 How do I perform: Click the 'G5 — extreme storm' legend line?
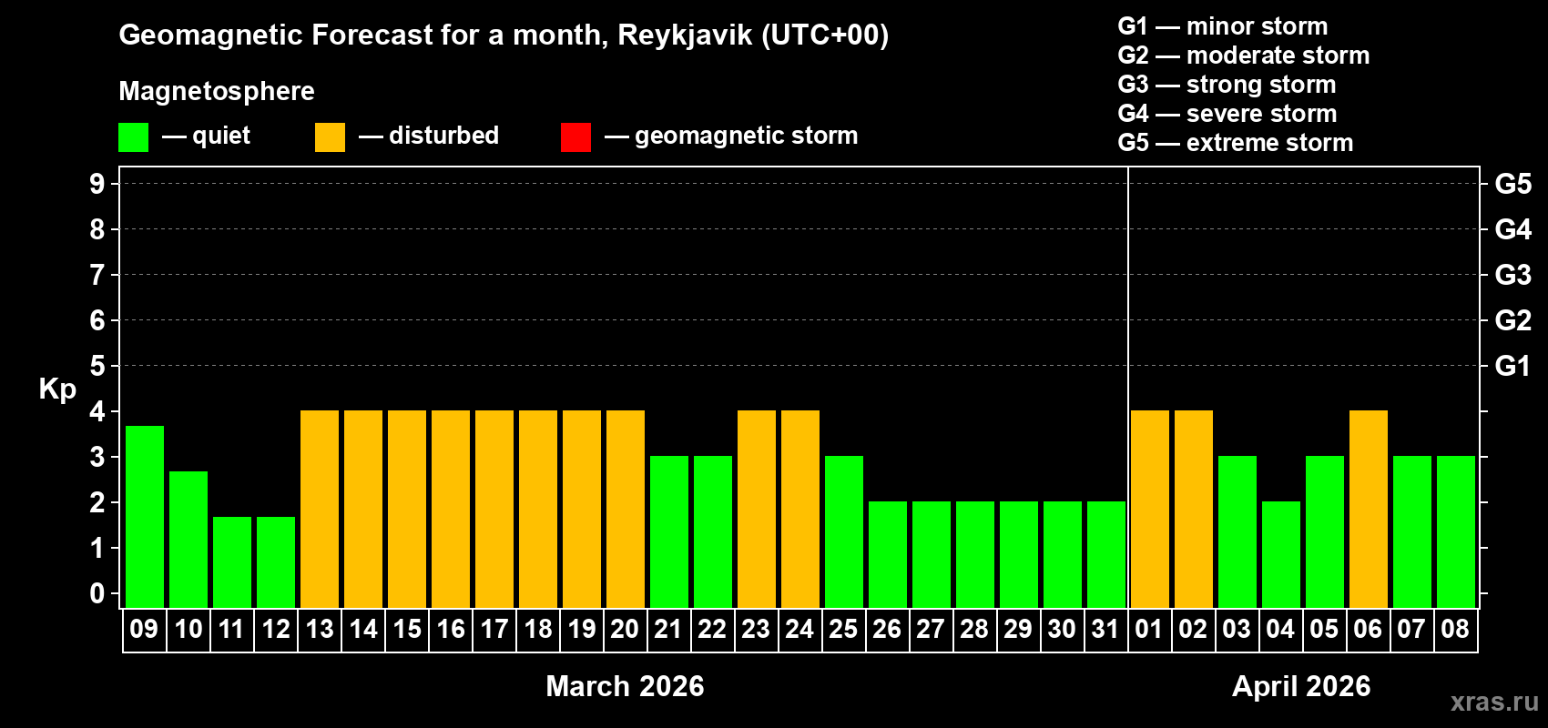tap(1235, 143)
